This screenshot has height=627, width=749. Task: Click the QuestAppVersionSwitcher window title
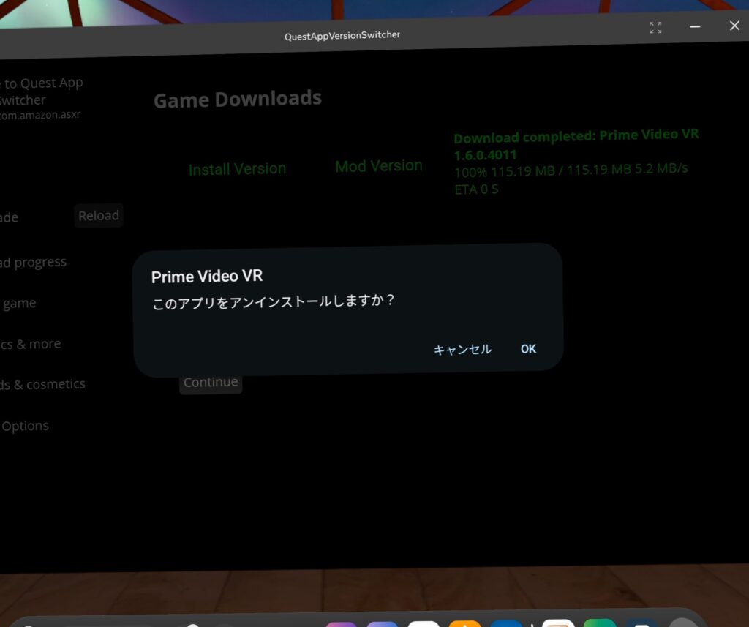[x=342, y=35]
